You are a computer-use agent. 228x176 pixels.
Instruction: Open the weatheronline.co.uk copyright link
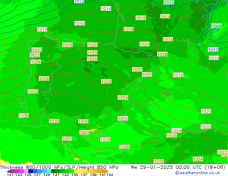coord(197,173)
